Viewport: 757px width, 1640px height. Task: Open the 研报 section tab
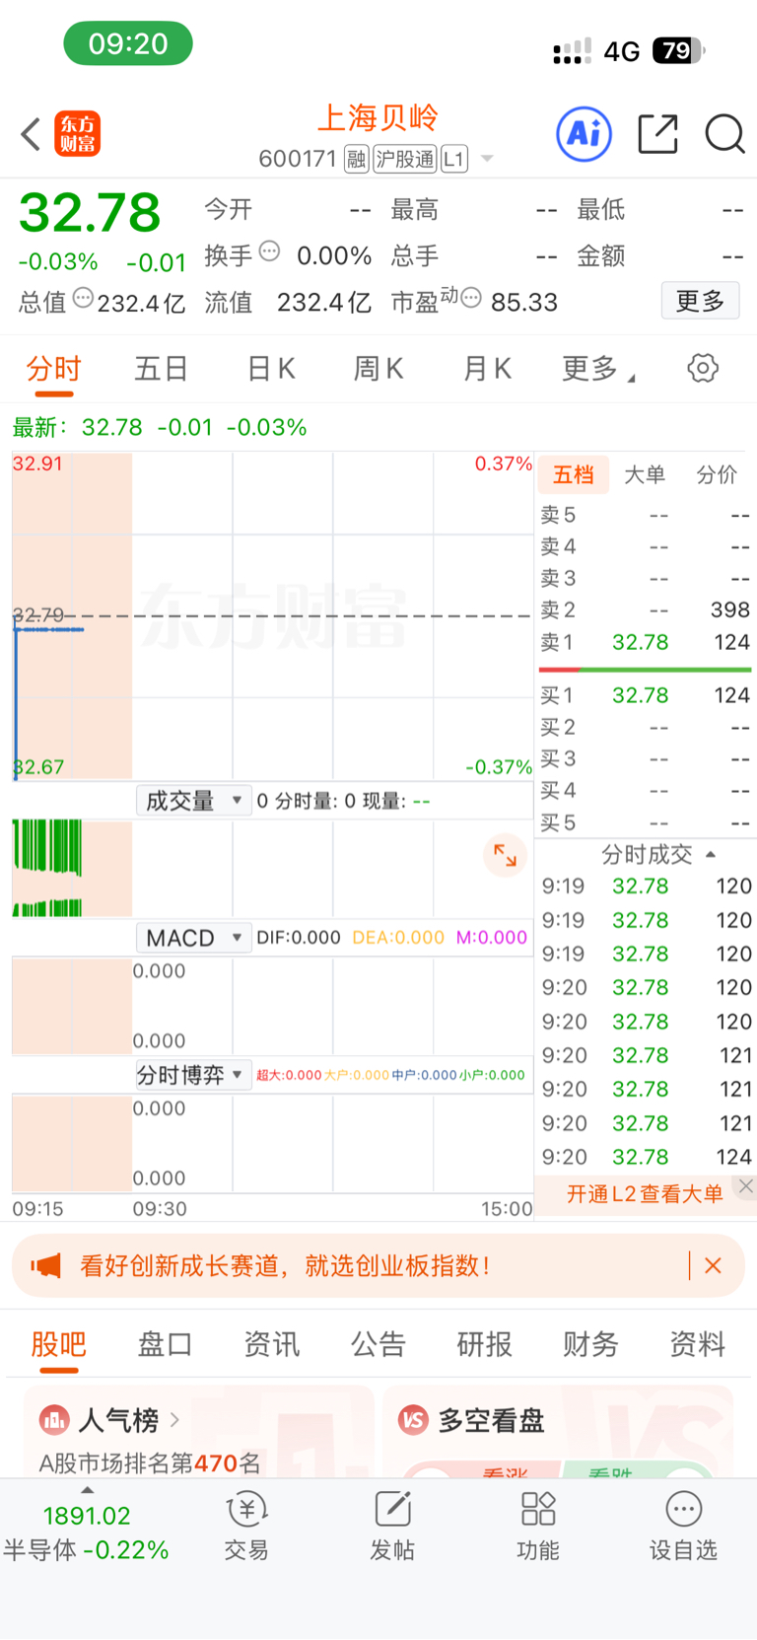click(484, 1344)
